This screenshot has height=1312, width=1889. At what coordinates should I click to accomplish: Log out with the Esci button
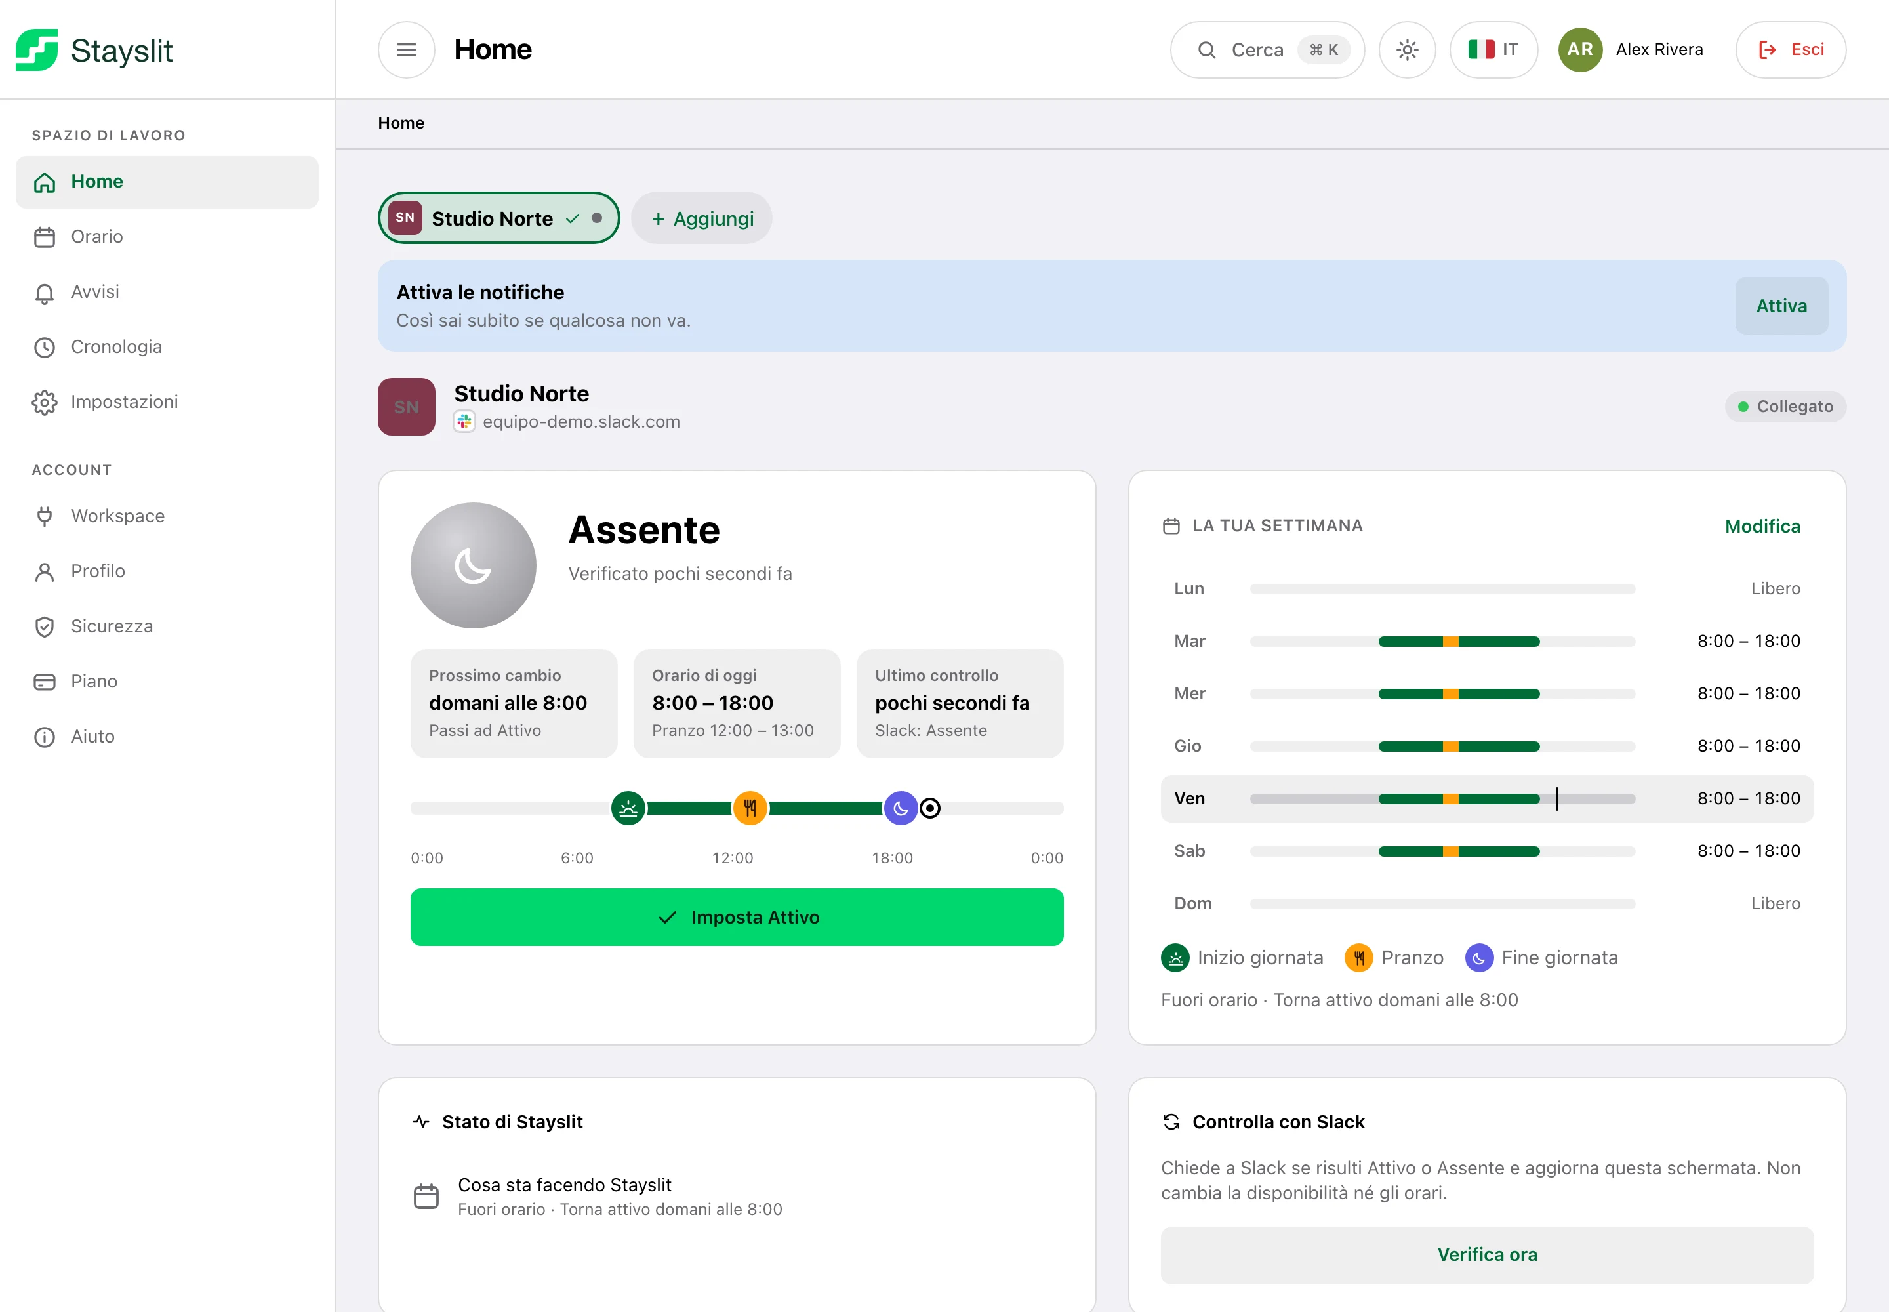coord(1791,50)
